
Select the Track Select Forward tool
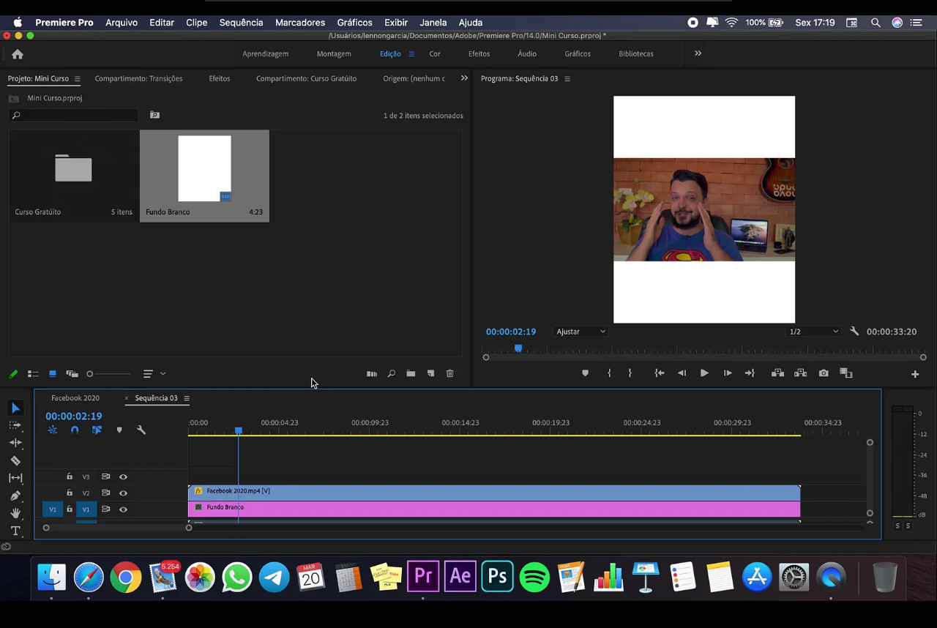tap(15, 425)
